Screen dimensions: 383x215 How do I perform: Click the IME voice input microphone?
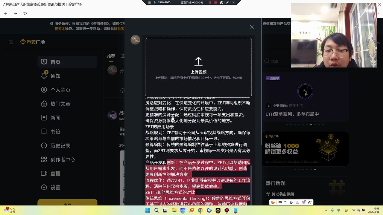[291, 202]
